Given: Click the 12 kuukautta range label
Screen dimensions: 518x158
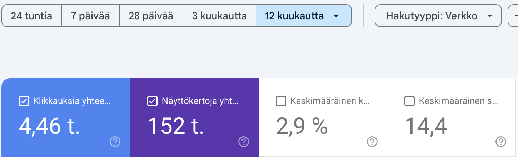Looking at the screenshot, I should coord(294,16).
